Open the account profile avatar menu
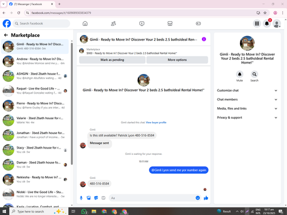Screen dimensions: 287x215 (277, 24)
